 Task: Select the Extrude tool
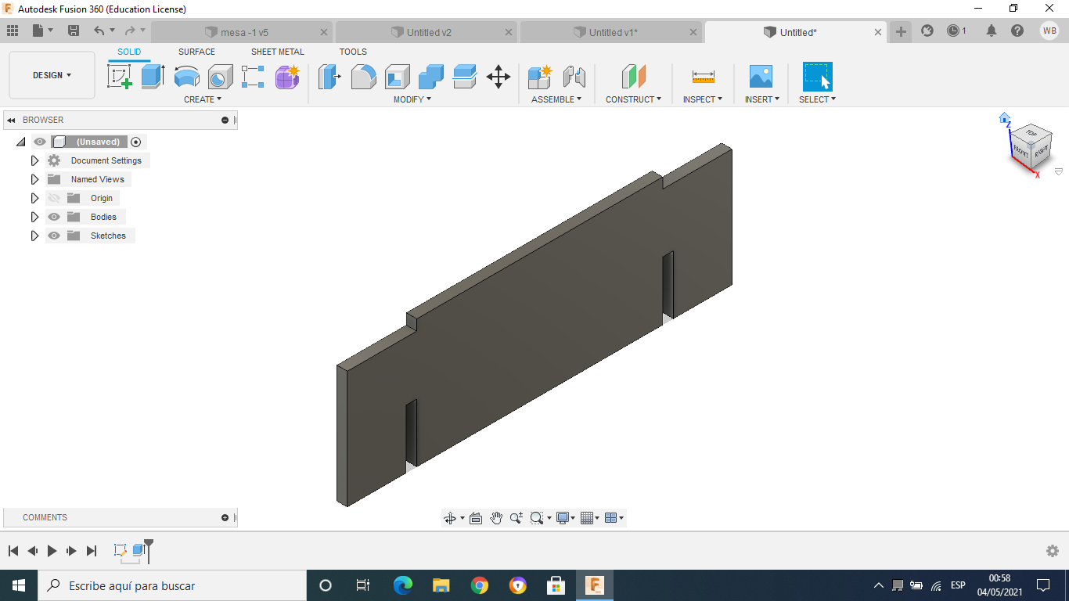click(153, 77)
